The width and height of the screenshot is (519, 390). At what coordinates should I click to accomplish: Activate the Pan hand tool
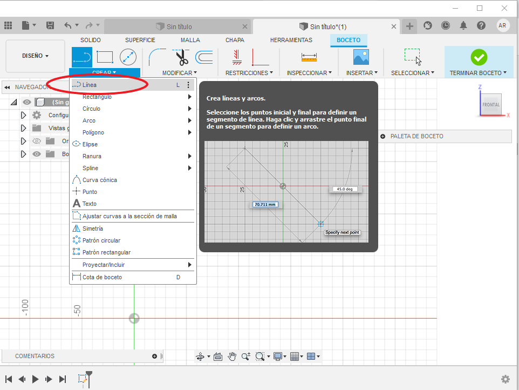coord(232,357)
